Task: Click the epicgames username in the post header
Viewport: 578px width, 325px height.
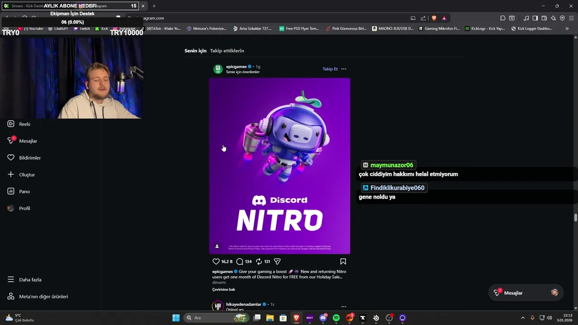Action: (236, 67)
